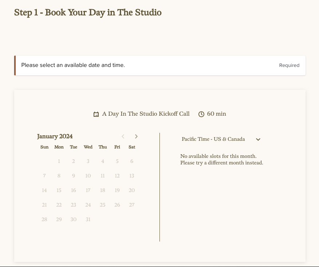Viewport: 319px width, 267px height.
Task: Choose date 18 in January
Action: [103, 190]
